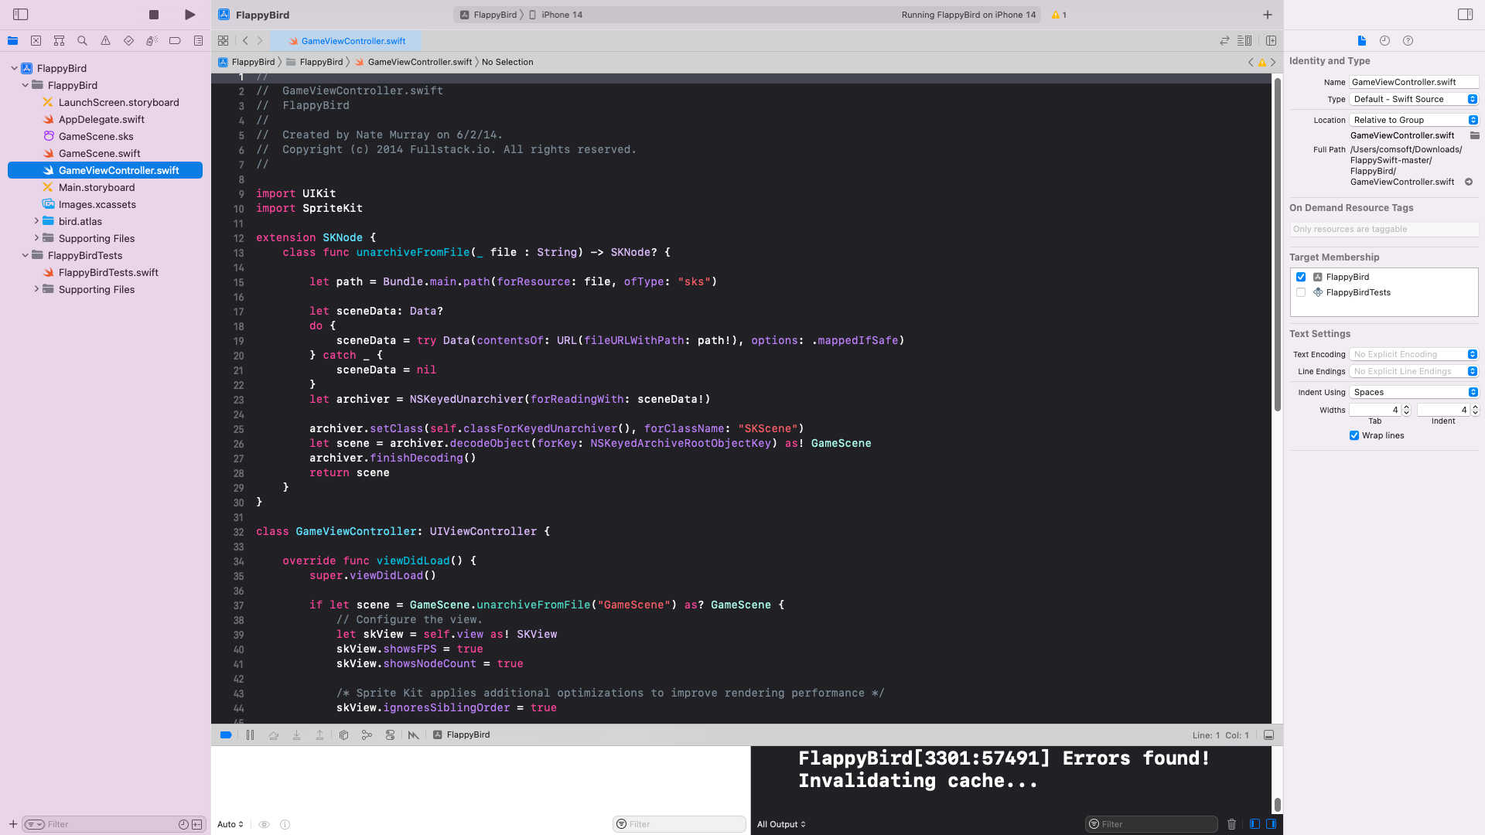Open the Symbol navigator
1485x835 pixels.
coord(60,41)
